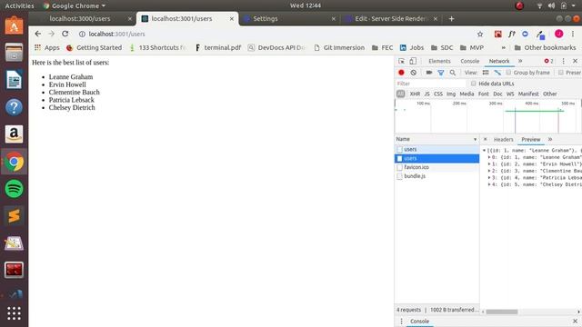
Task: Close the request details pane
Action: (485, 139)
